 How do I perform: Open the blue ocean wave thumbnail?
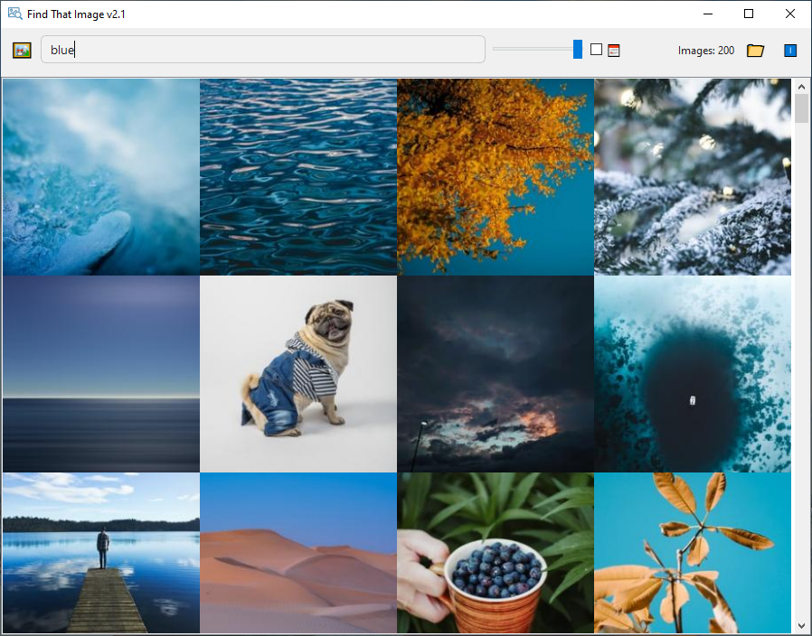[x=101, y=177]
